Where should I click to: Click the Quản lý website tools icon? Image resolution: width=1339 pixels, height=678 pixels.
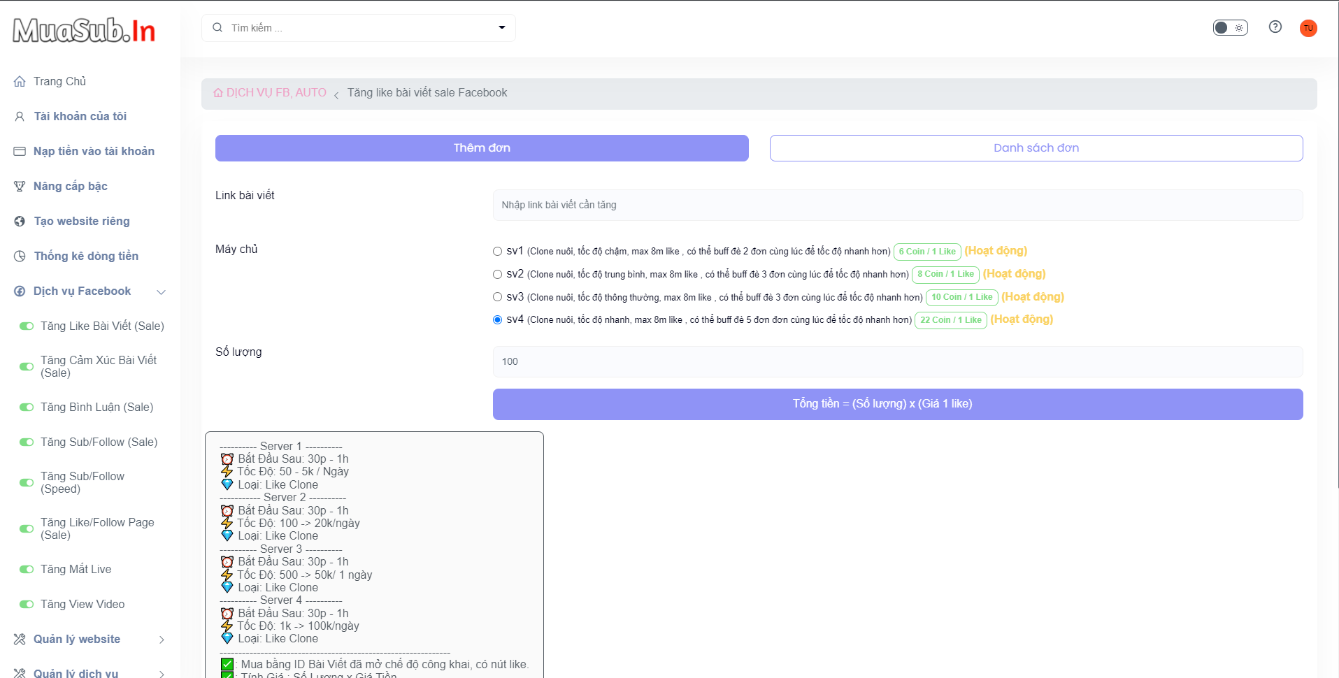[x=20, y=639]
